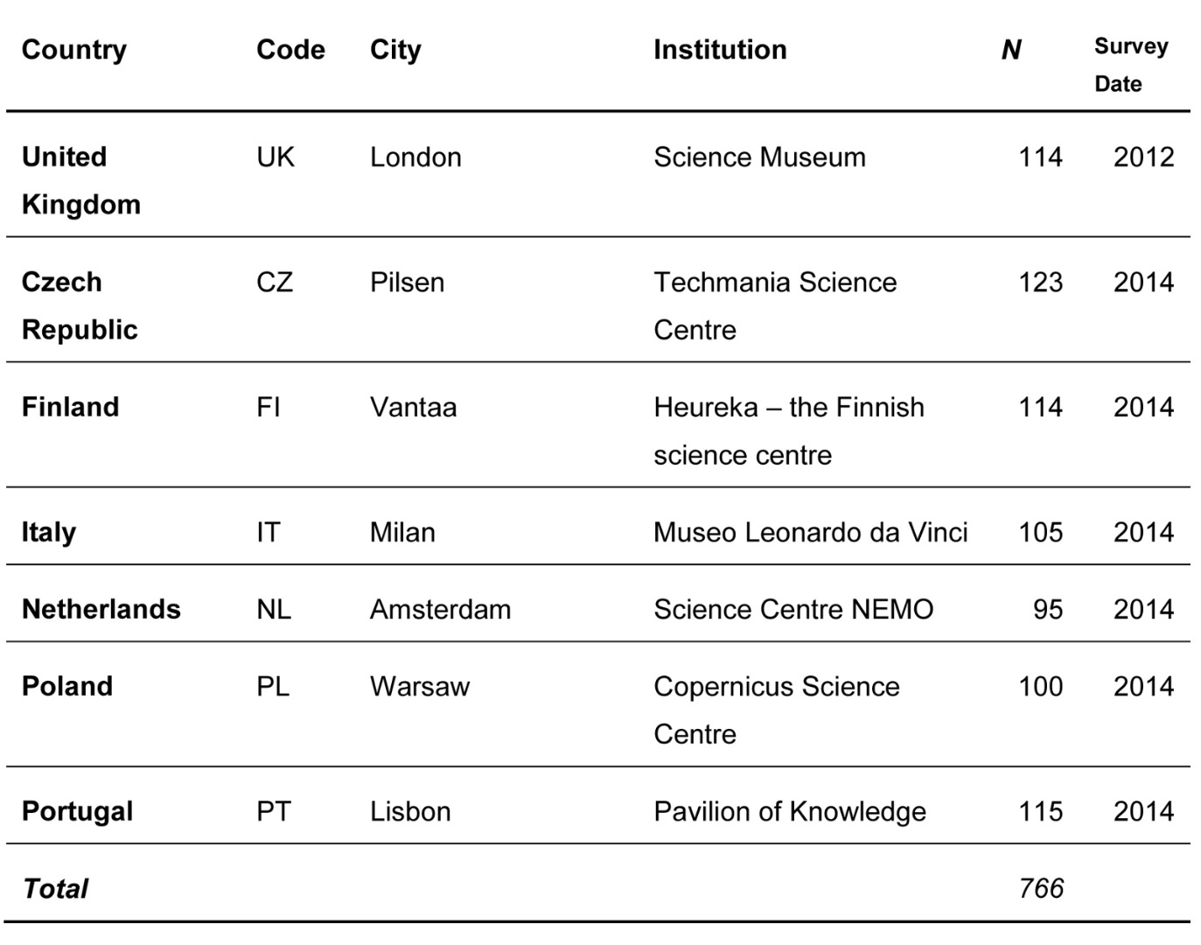Select the United Kingdom country cell
Screen dimensions: 1201x945
click(80, 180)
